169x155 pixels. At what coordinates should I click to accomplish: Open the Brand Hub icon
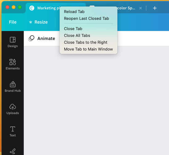pyautogui.click(x=13, y=84)
